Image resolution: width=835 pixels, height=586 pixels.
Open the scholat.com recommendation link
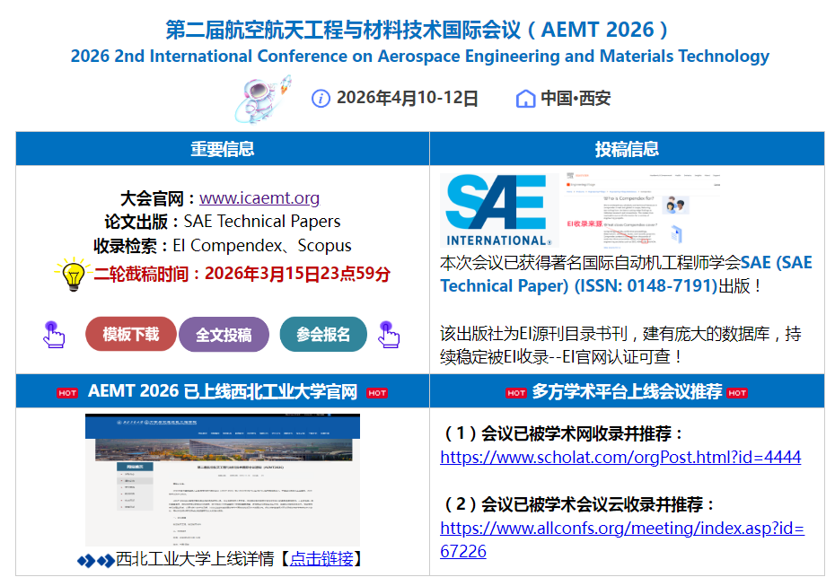coord(620,458)
